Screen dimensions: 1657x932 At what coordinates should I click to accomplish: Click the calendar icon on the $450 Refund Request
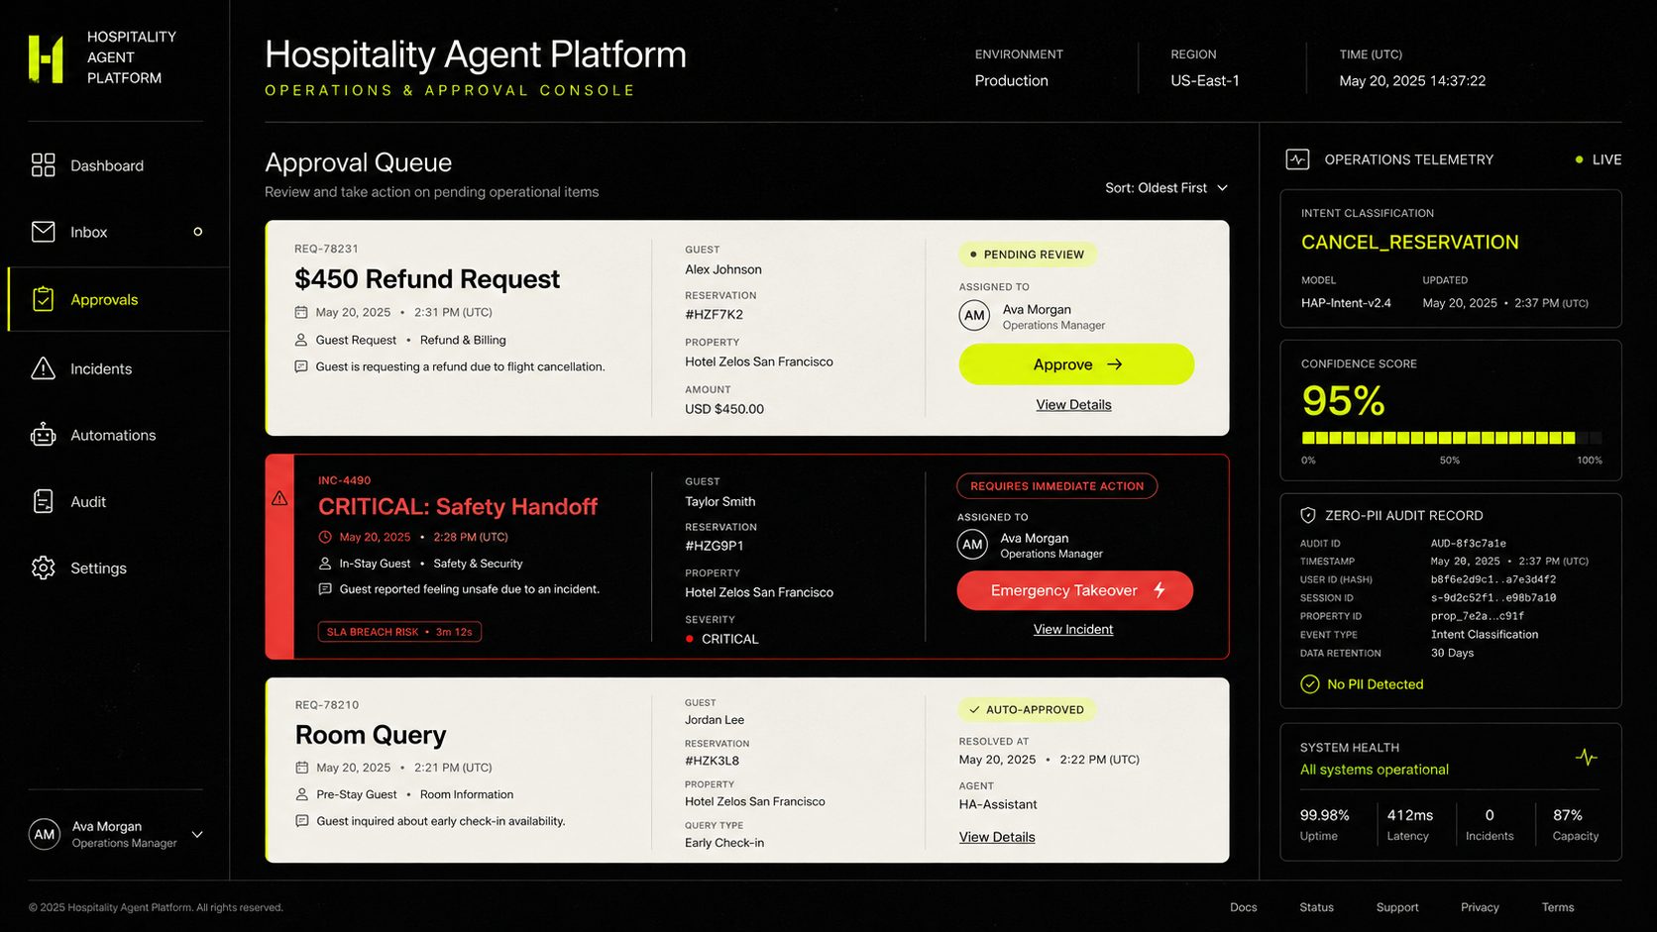coord(301,312)
